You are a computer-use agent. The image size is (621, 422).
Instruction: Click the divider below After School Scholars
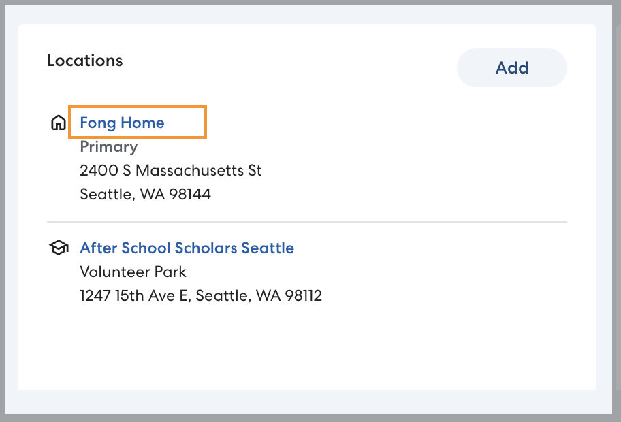click(x=306, y=323)
